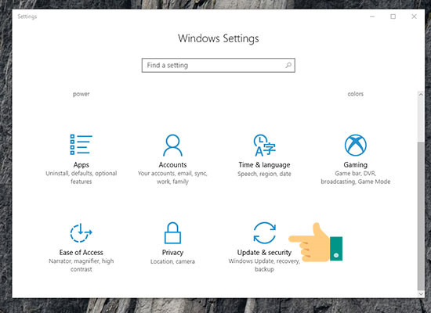431x313 pixels.
Task: Click the Accounts label
Action: [x=172, y=165]
